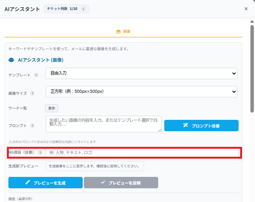255x202 pixels.
Task: Click the info icon next to 画像サイズ
Action: tap(32, 93)
